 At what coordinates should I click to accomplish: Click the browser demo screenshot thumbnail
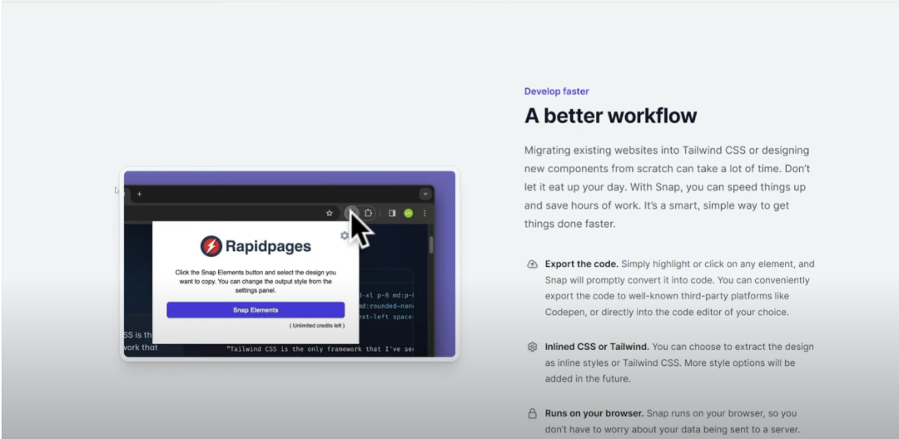[x=290, y=264]
